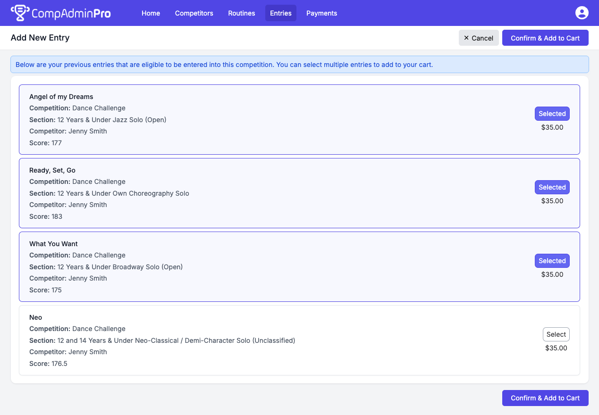The width and height of the screenshot is (599, 415).
Task: Cancel adding the new entry
Action: click(x=478, y=38)
